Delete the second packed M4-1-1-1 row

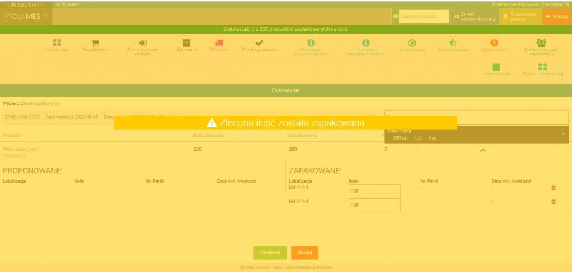coord(554,202)
